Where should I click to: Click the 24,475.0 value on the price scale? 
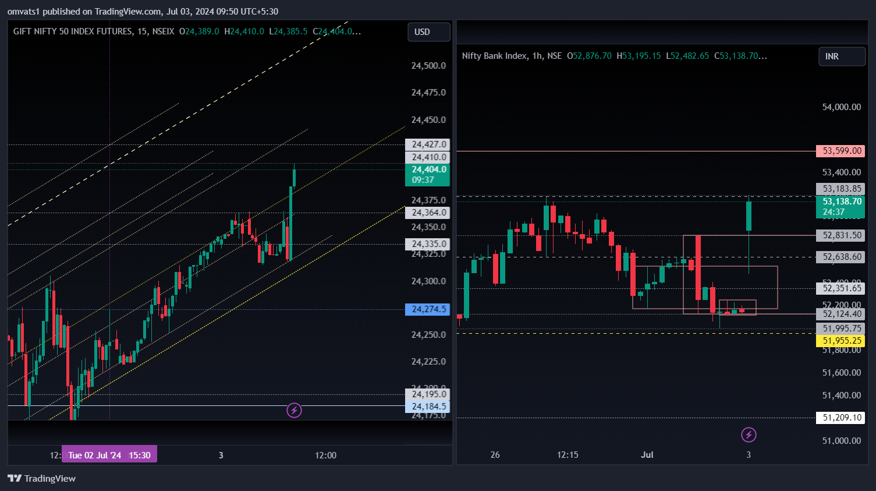[x=428, y=93]
